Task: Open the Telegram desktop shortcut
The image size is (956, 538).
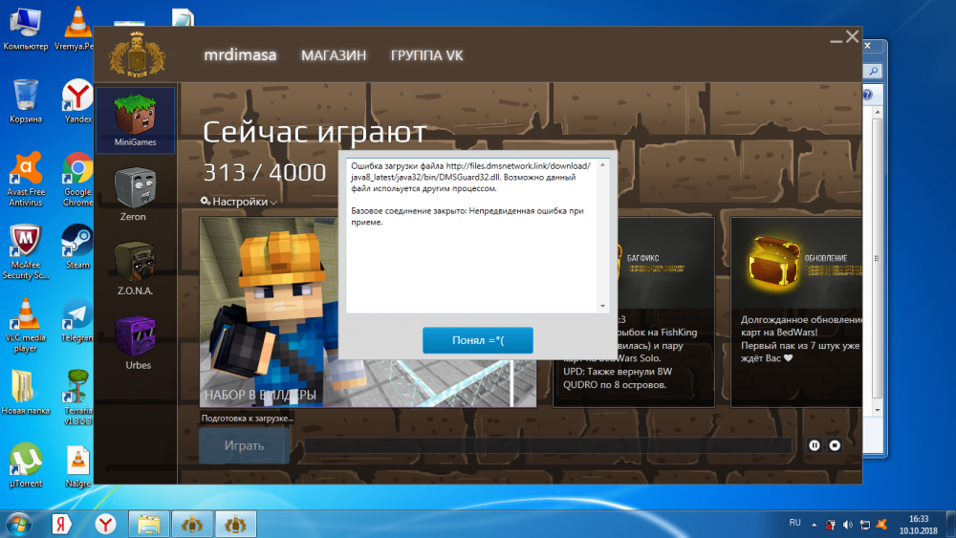Action: 77,320
